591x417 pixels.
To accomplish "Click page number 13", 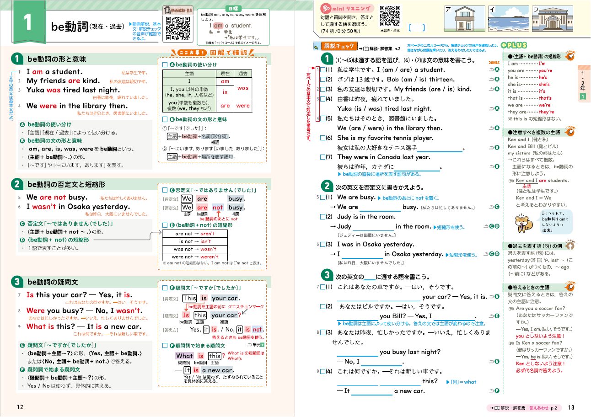I will click(x=571, y=408).
